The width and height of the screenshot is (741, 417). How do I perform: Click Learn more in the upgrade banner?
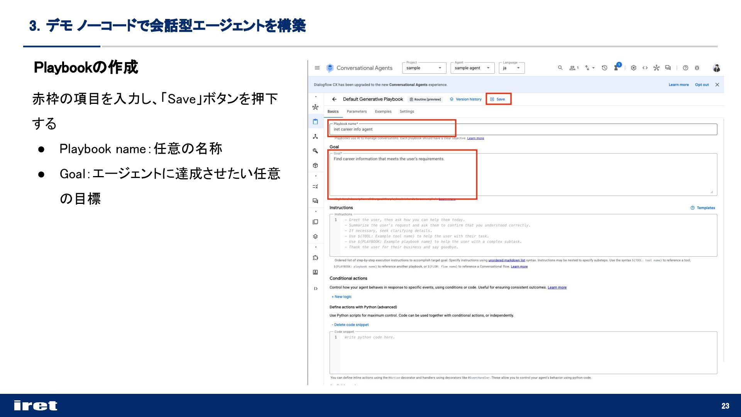coord(678,85)
